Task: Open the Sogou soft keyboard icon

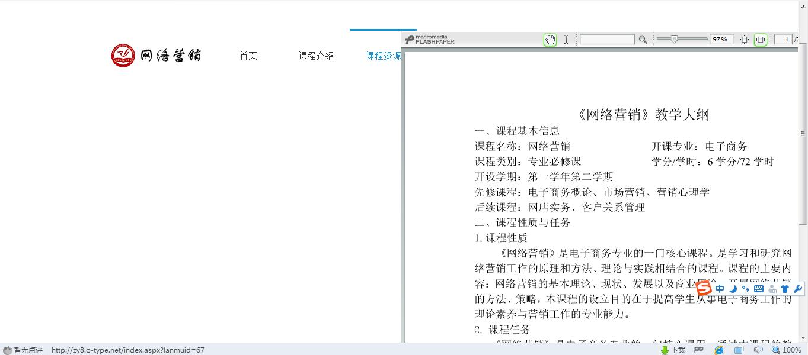Action: coord(759,289)
